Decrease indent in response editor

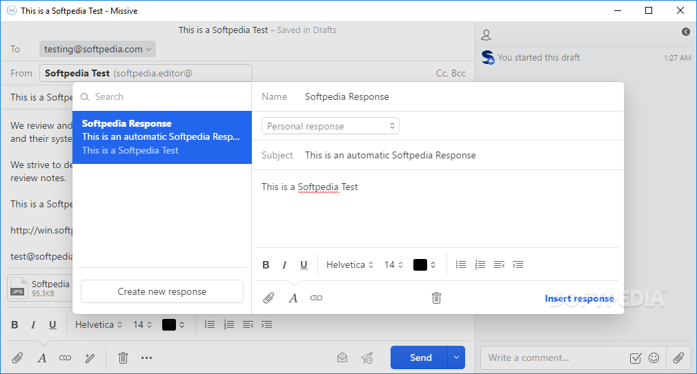(499, 265)
